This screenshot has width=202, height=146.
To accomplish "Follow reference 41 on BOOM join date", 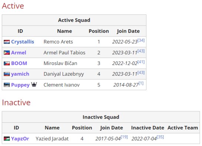I will coord(141,62).
